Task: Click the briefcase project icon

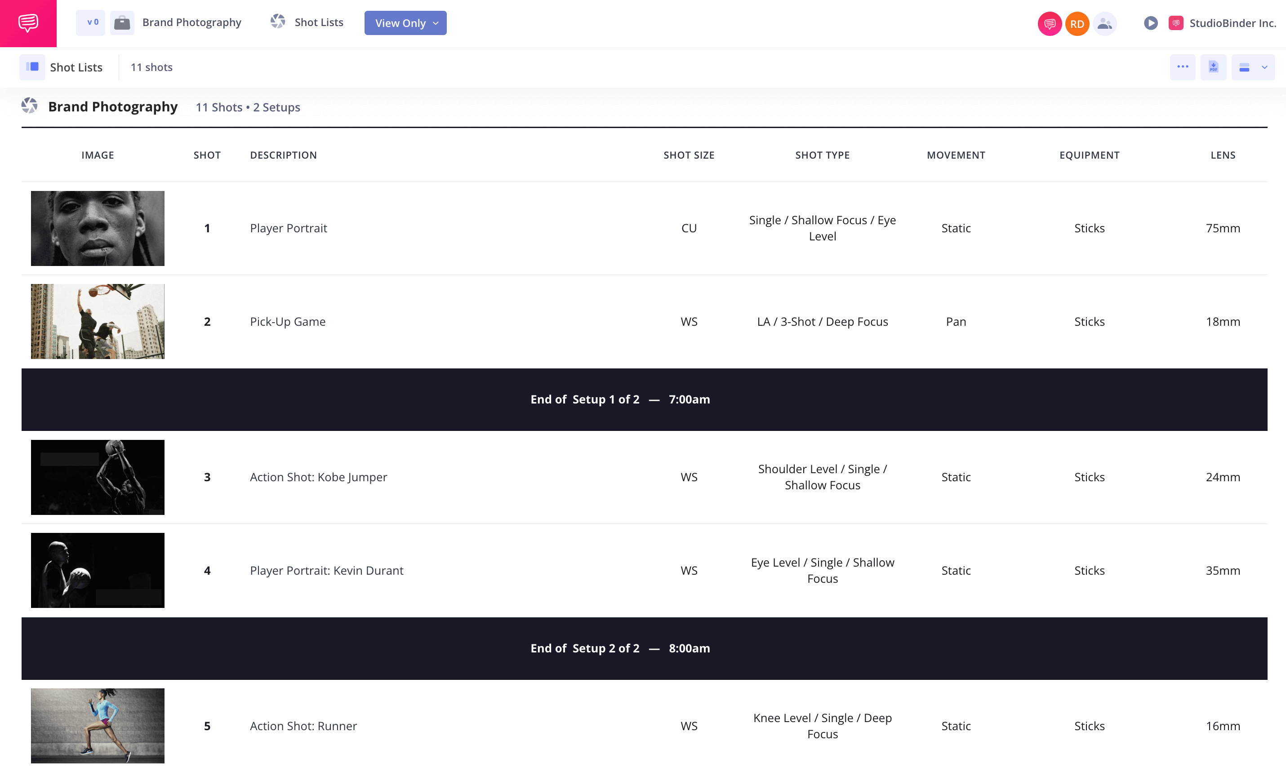Action: (x=122, y=23)
